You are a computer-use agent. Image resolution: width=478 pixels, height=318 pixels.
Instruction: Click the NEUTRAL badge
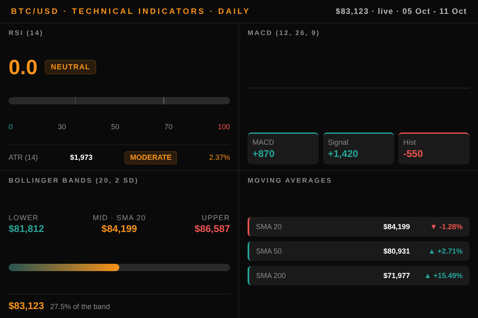pos(70,67)
